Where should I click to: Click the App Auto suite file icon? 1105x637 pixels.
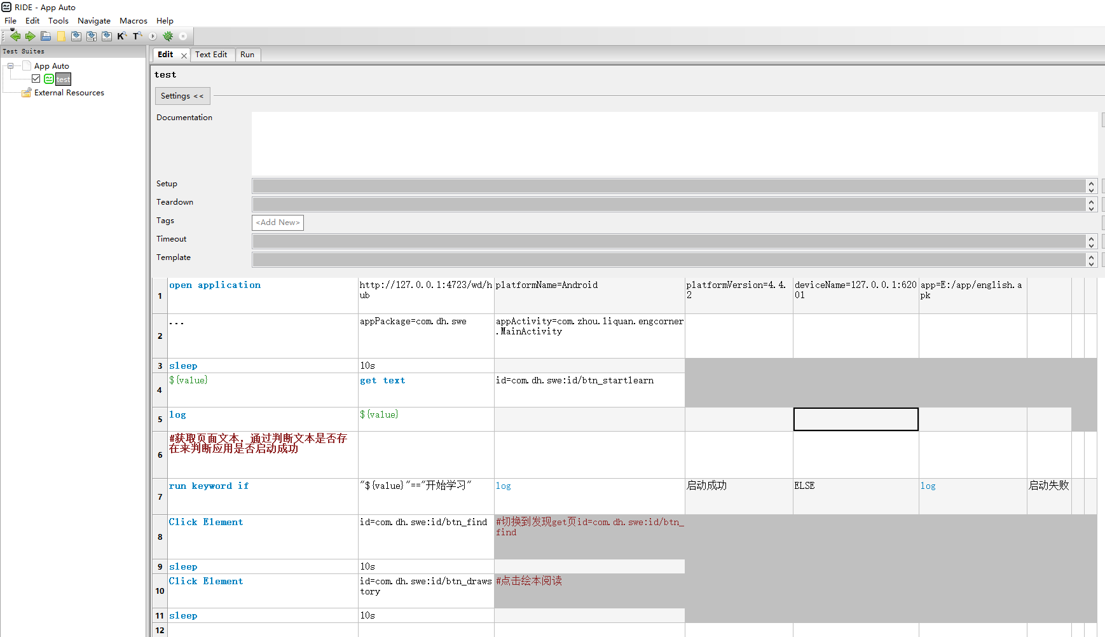[27, 65]
